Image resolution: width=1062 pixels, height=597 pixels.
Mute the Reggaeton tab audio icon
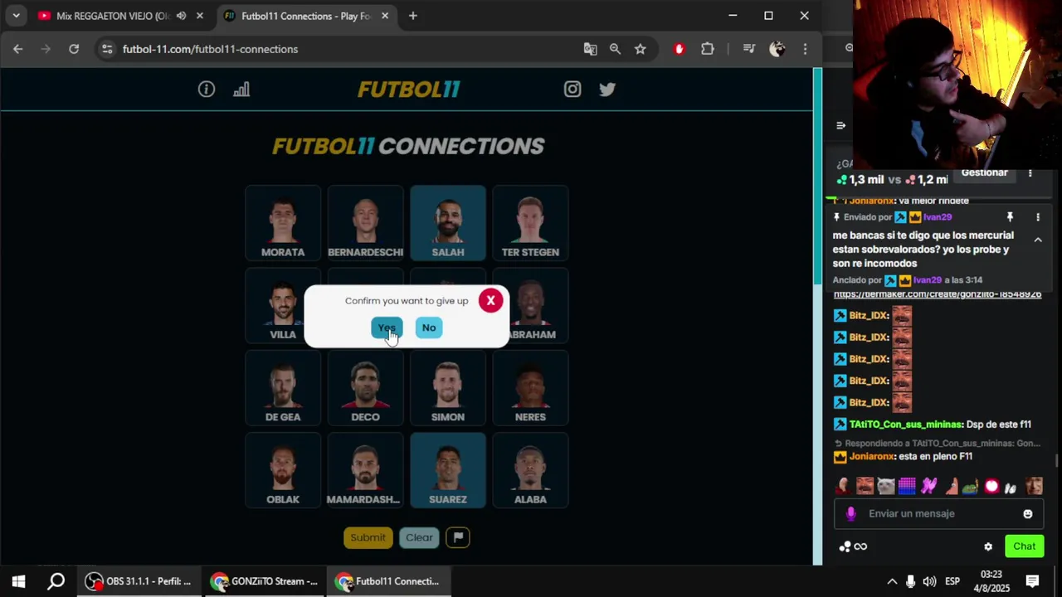(x=181, y=16)
